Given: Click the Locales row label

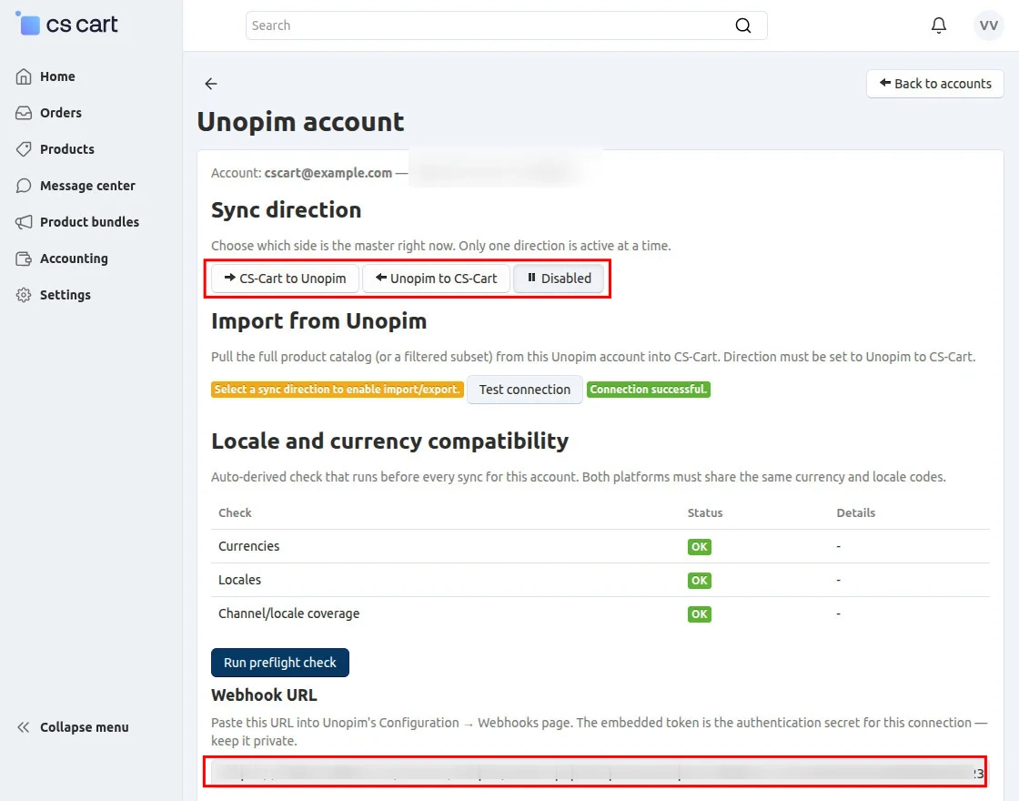Looking at the screenshot, I should (x=240, y=580).
